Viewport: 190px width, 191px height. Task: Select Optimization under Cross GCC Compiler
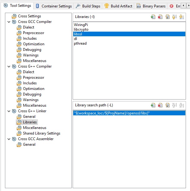[34, 44]
